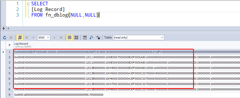
Task: Go to the first page arrow
Action: tap(27, 38)
